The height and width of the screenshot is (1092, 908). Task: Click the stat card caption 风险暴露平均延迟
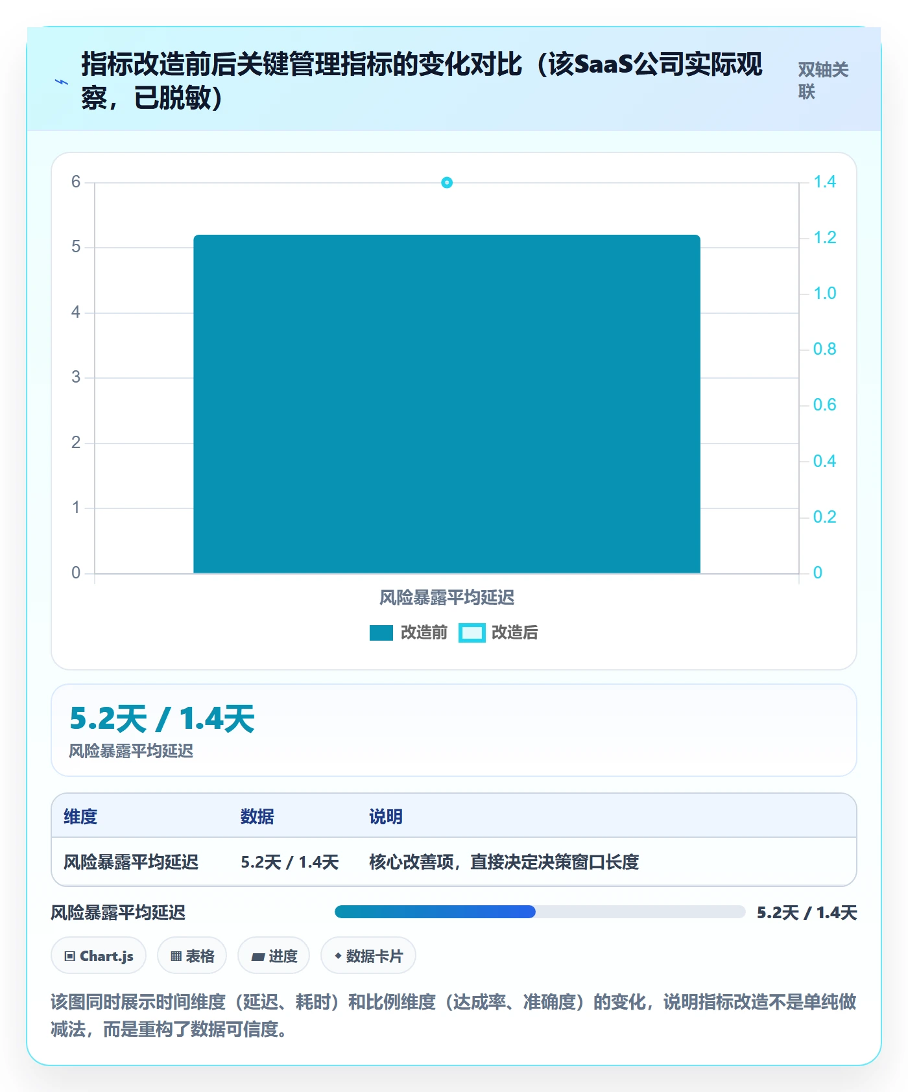131,752
